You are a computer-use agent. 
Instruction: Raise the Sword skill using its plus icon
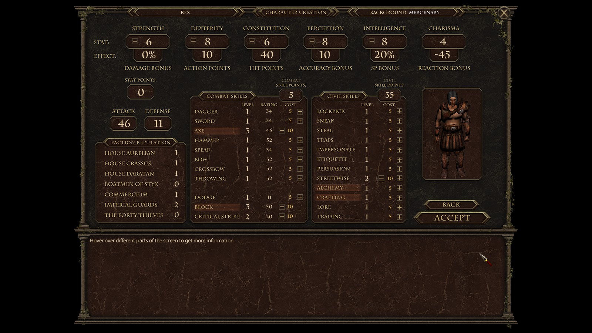coord(300,121)
